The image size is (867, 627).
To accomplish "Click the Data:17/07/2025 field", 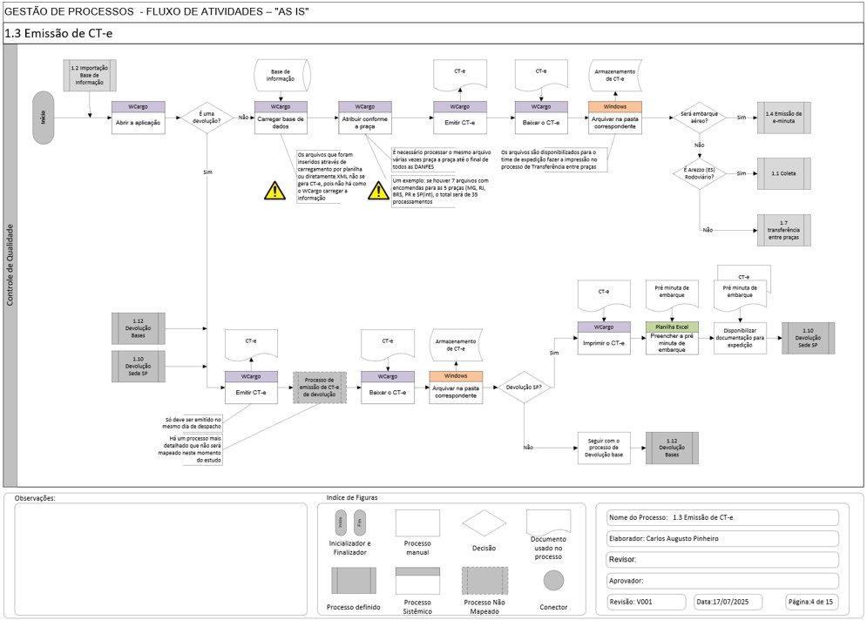I will coord(728,602).
